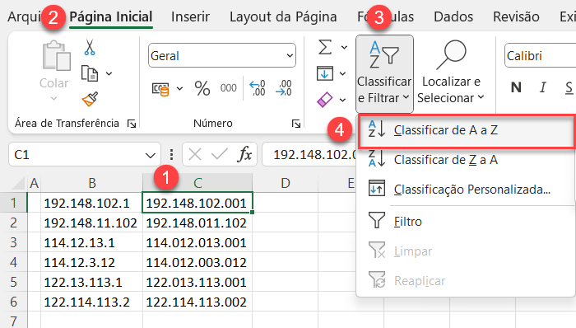Click the Clear eraser icon

(x=325, y=99)
